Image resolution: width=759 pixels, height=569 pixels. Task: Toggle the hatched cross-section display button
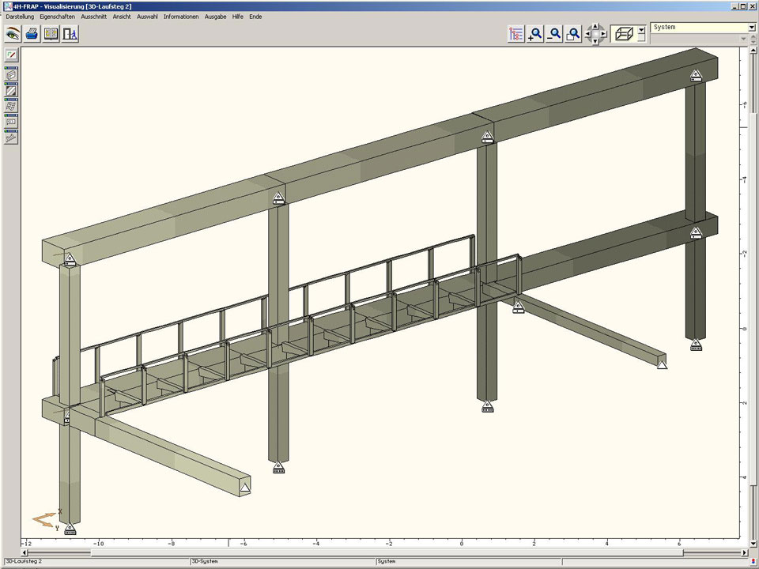pyautogui.click(x=11, y=91)
